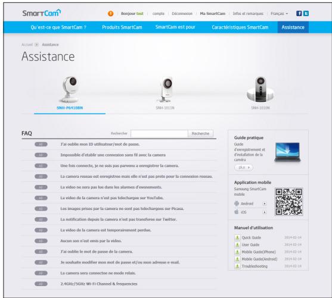Click the iOS arrow icon
332x298 pixels.
[265, 212]
